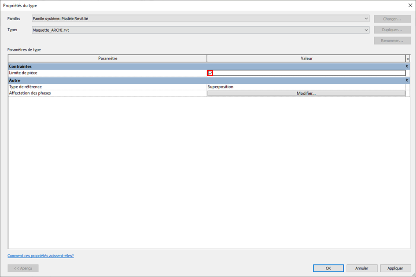Confirm with the OK button
This screenshot has height=277, width=416.
click(x=328, y=268)
